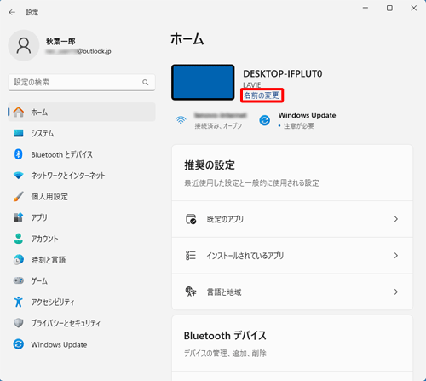Click the Bluetooth デバイス card heading

point(225,336)
